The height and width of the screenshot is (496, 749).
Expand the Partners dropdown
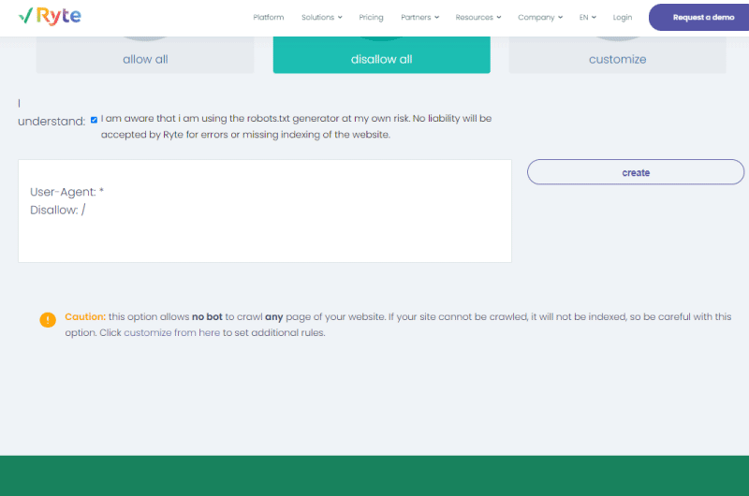point(419,17)
